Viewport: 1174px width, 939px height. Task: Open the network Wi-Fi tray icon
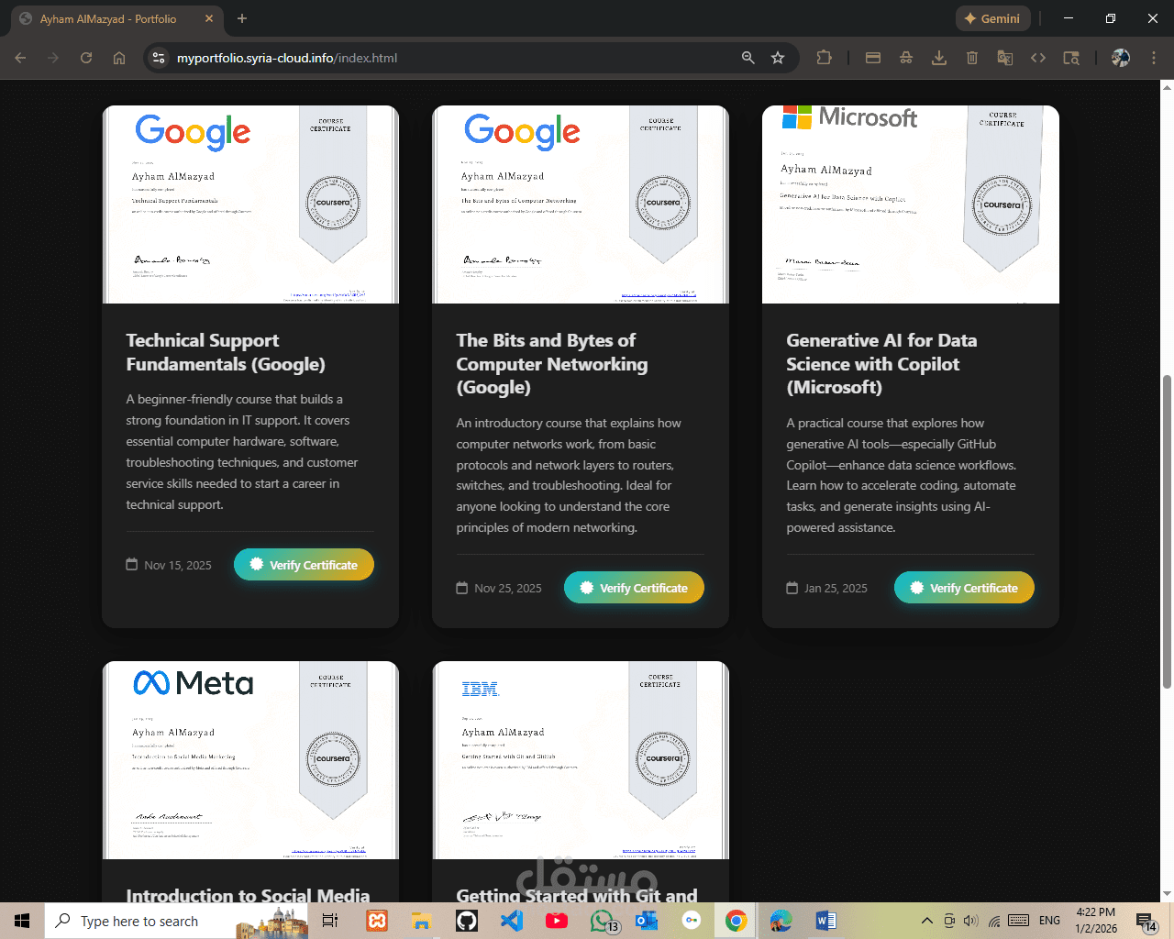(994, 921)
